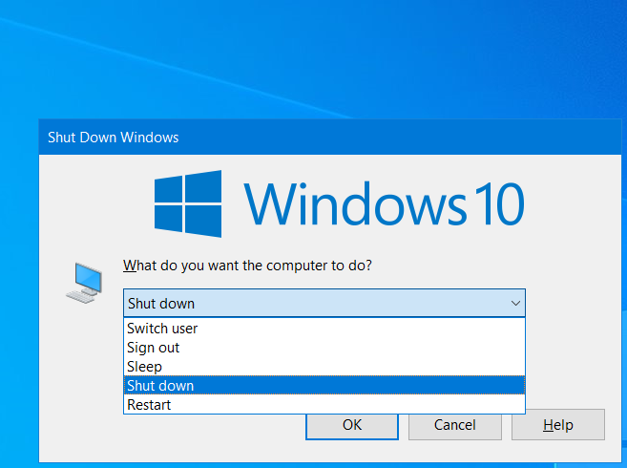Pick Sleep in the action list
The image size is (627, 468).
tap(324, 367)
